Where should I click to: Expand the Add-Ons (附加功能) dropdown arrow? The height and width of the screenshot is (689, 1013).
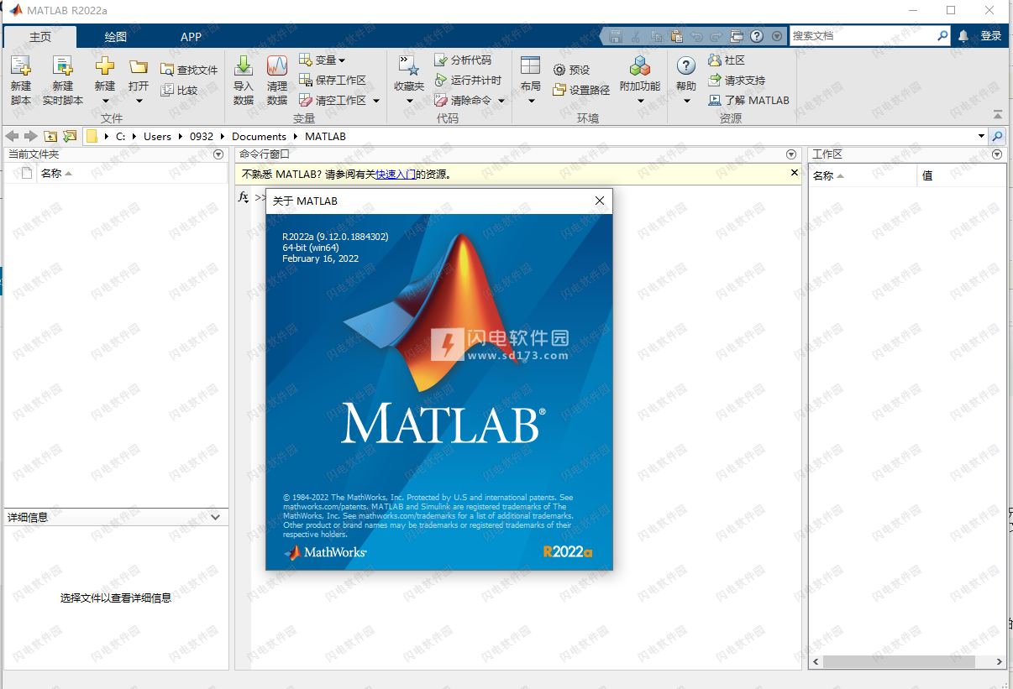pos(640,101)
